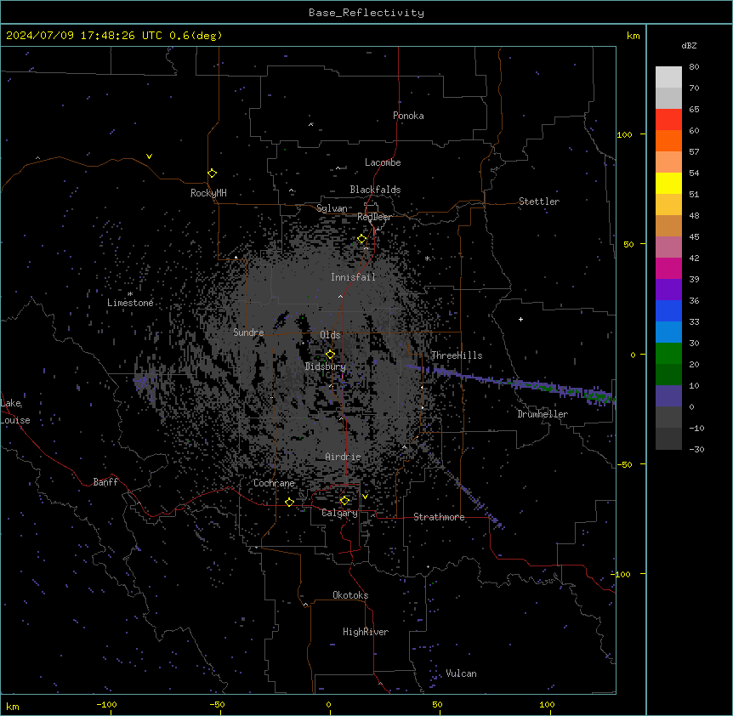Image resolution: width=733 pixels, height=716 pixels.
Task: Click the Calgary city label
Action: (x=340, y=513)
